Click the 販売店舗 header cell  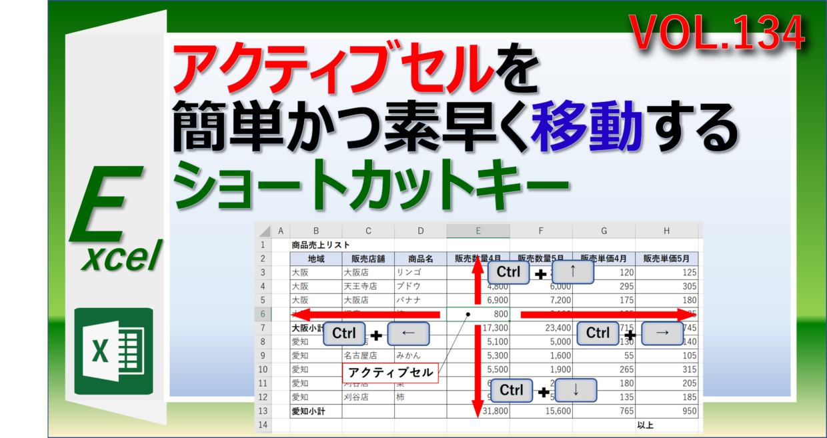(368, 259)
